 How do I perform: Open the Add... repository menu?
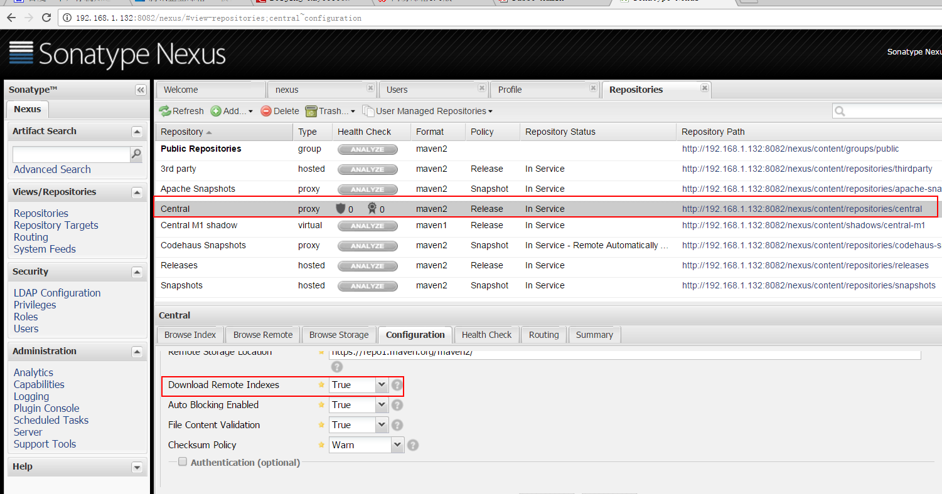[232, 111]
